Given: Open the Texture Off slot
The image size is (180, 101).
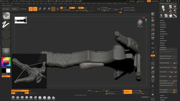Looking at the screenshot, I should click(6, 43).
